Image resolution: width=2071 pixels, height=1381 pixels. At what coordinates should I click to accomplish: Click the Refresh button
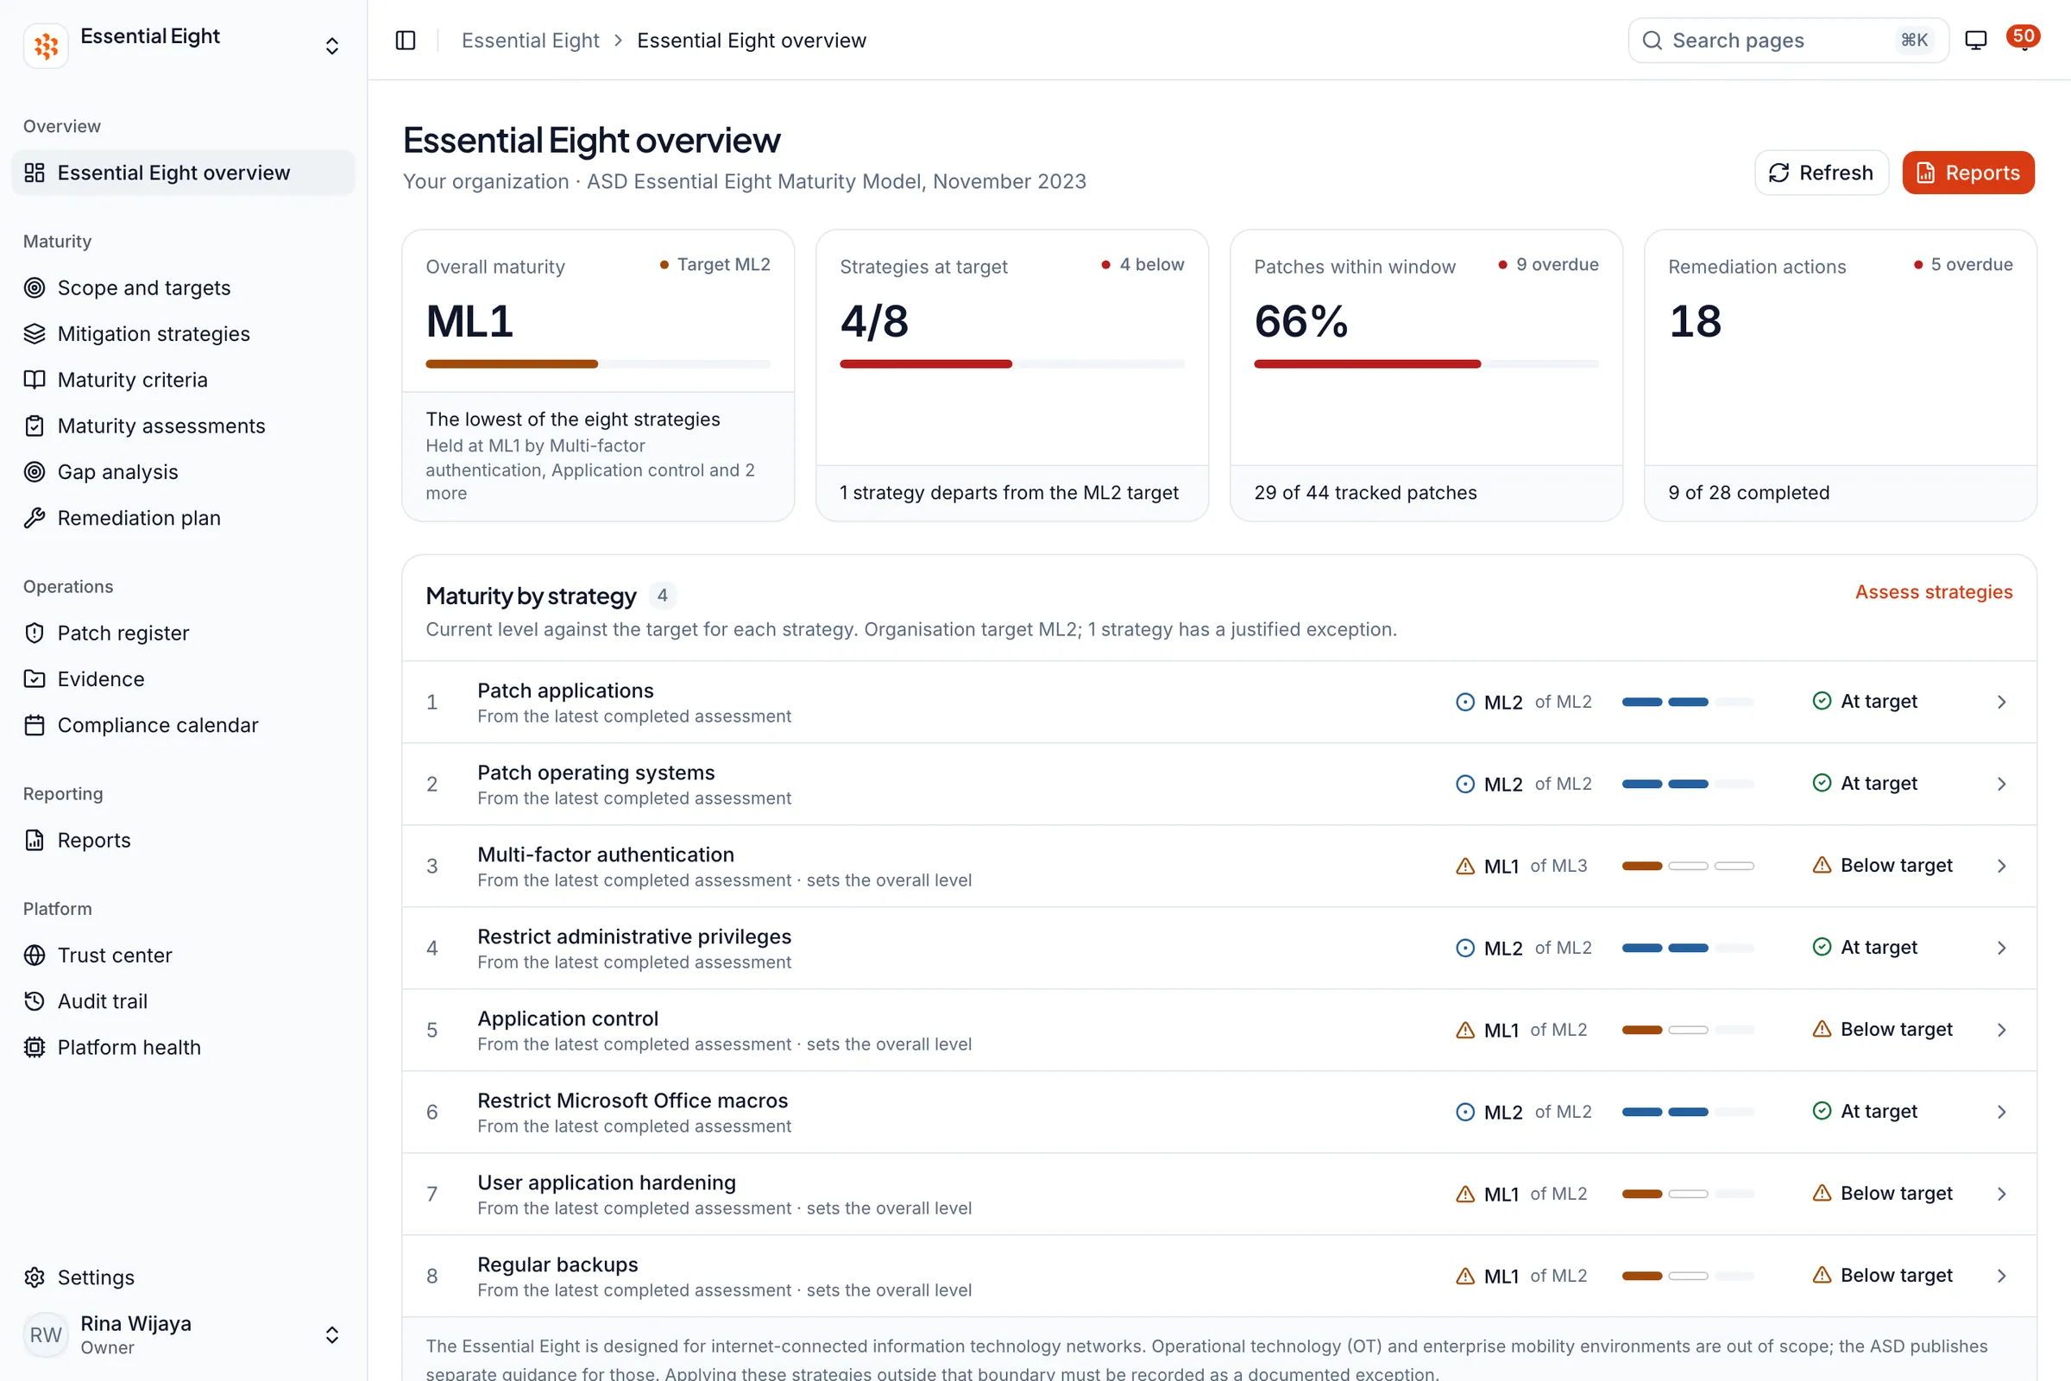pos(1821,173)
